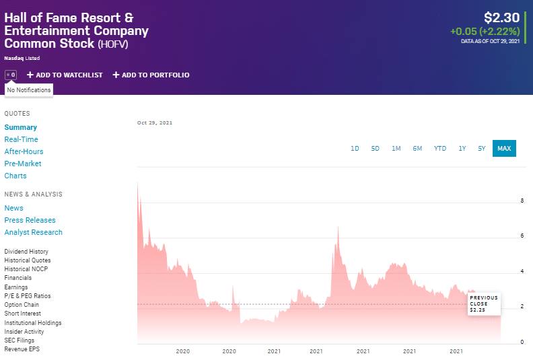Open P/E & PEG Ratios page
Viewport: 533px width, 360px height.
(28, 296)
